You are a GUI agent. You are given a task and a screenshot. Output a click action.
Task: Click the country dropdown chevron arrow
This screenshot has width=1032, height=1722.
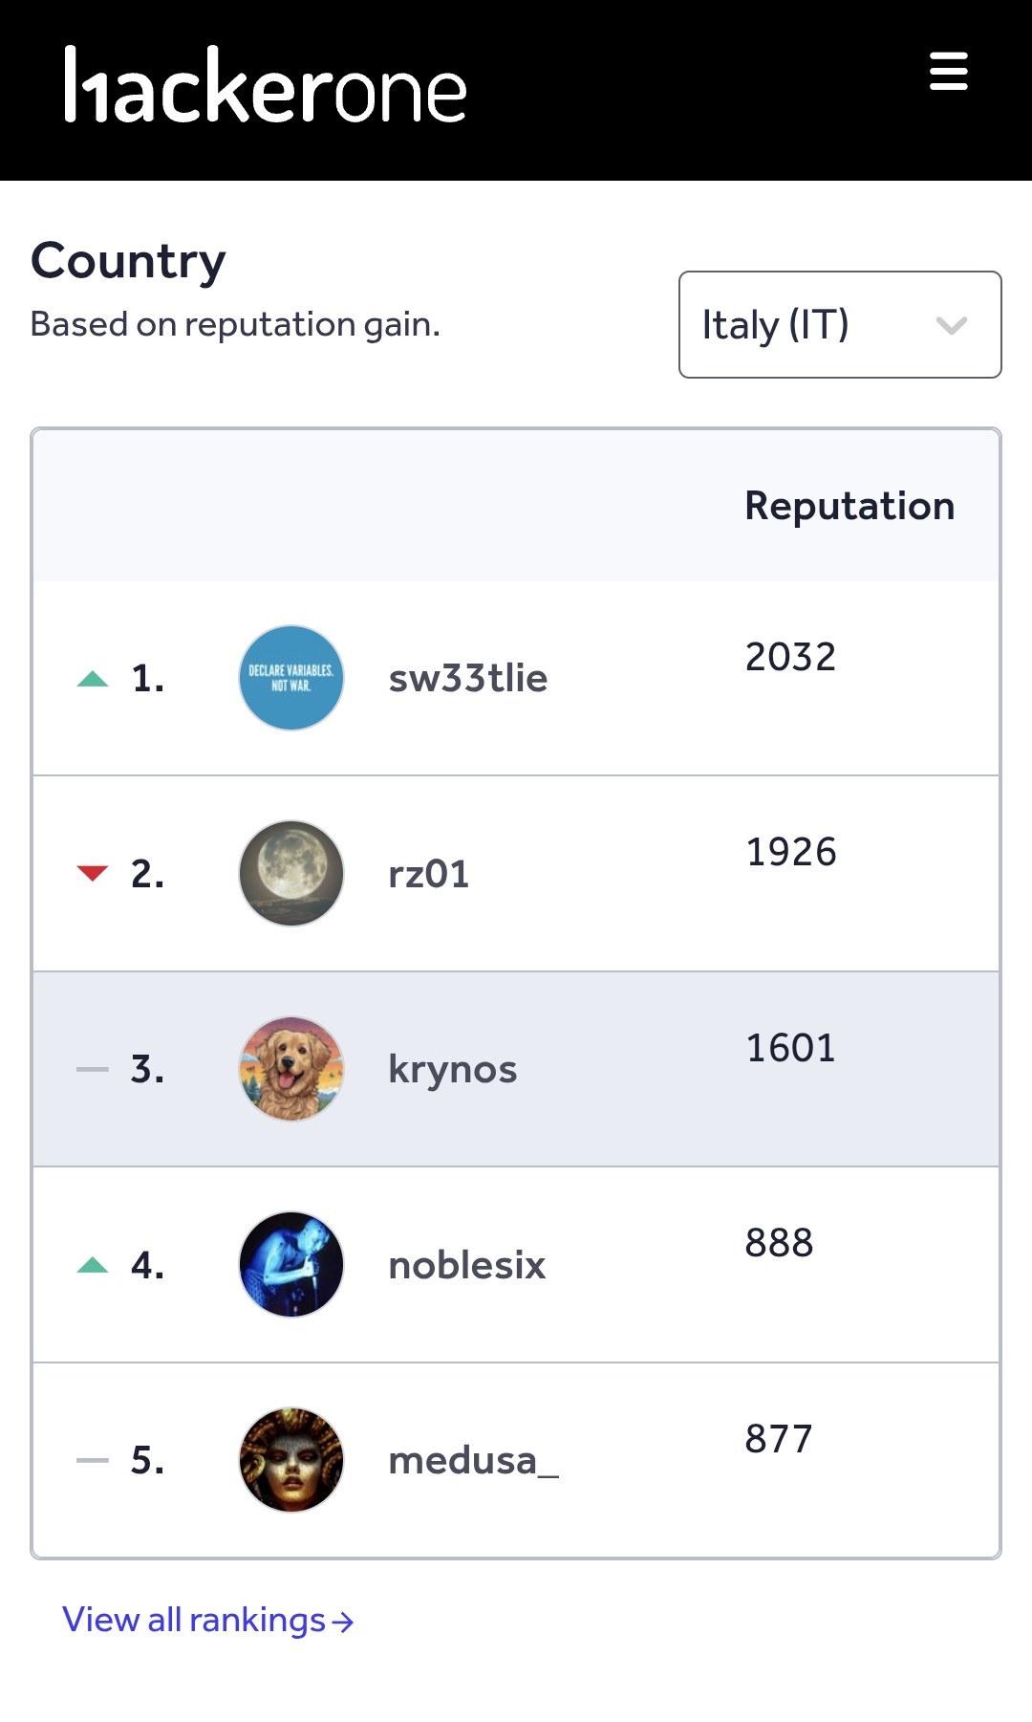click(x=951, y=325)
